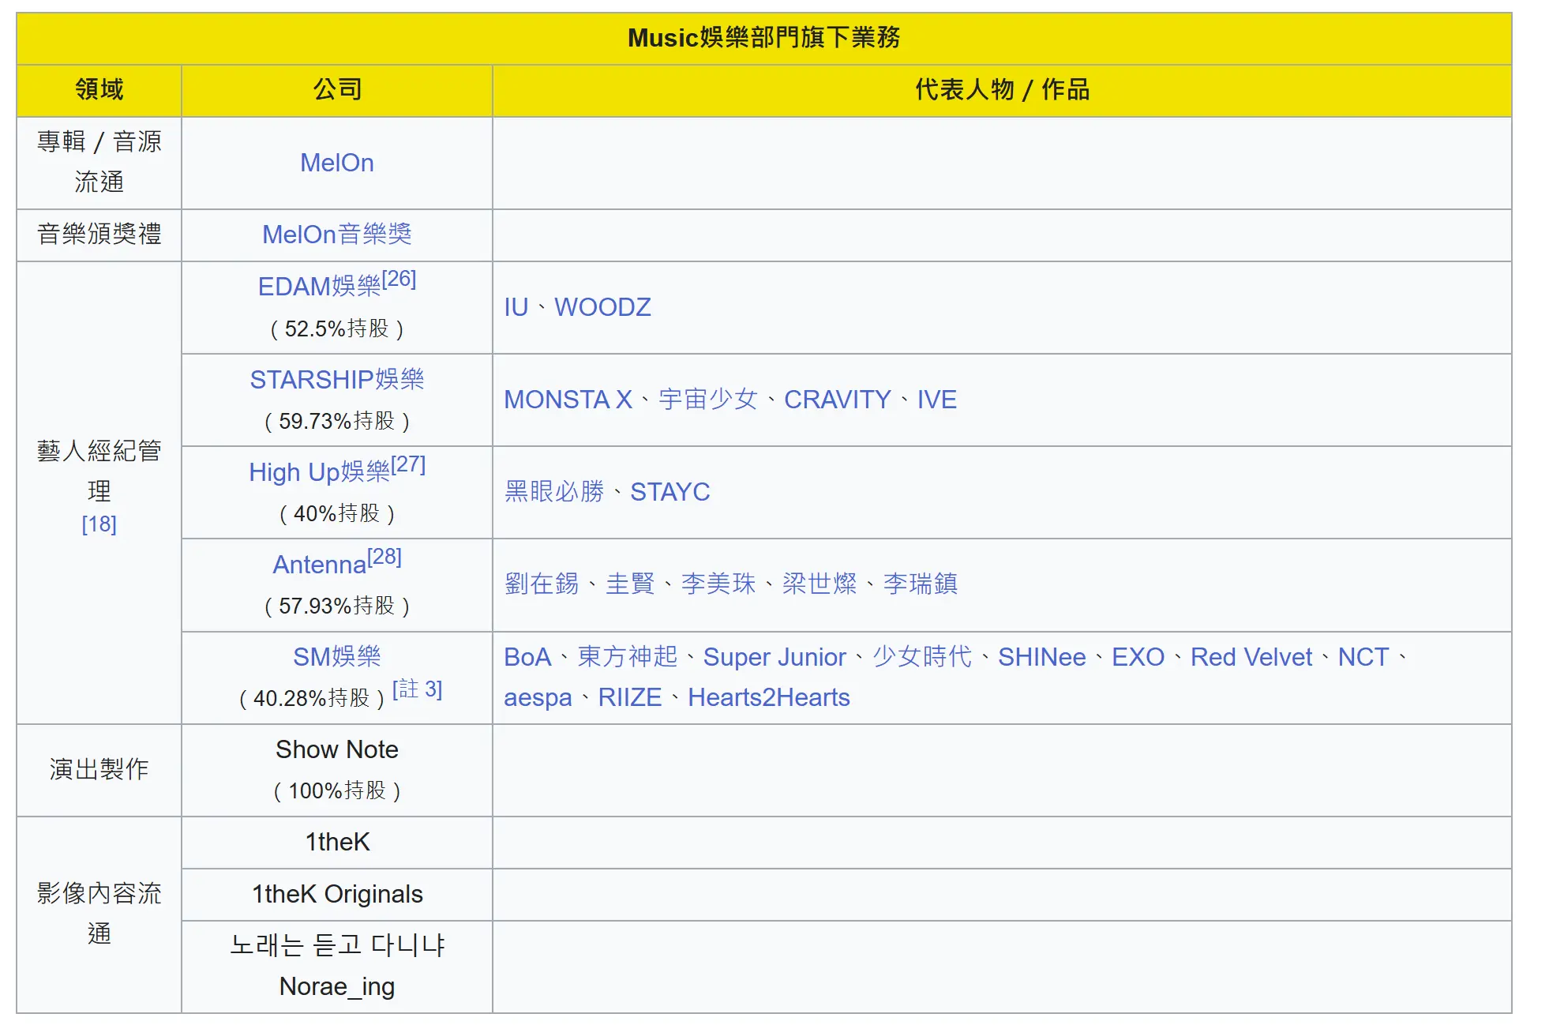Select the 1theK cell

(337, 843)
